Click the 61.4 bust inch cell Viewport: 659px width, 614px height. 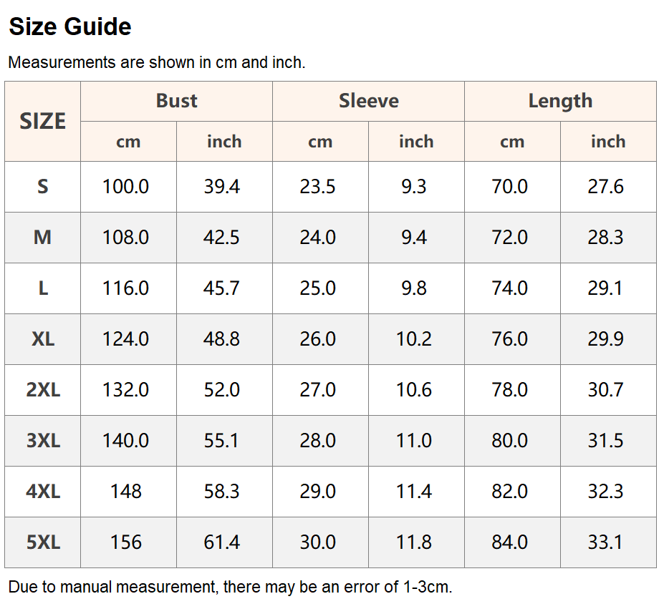[x=224, y=542]
